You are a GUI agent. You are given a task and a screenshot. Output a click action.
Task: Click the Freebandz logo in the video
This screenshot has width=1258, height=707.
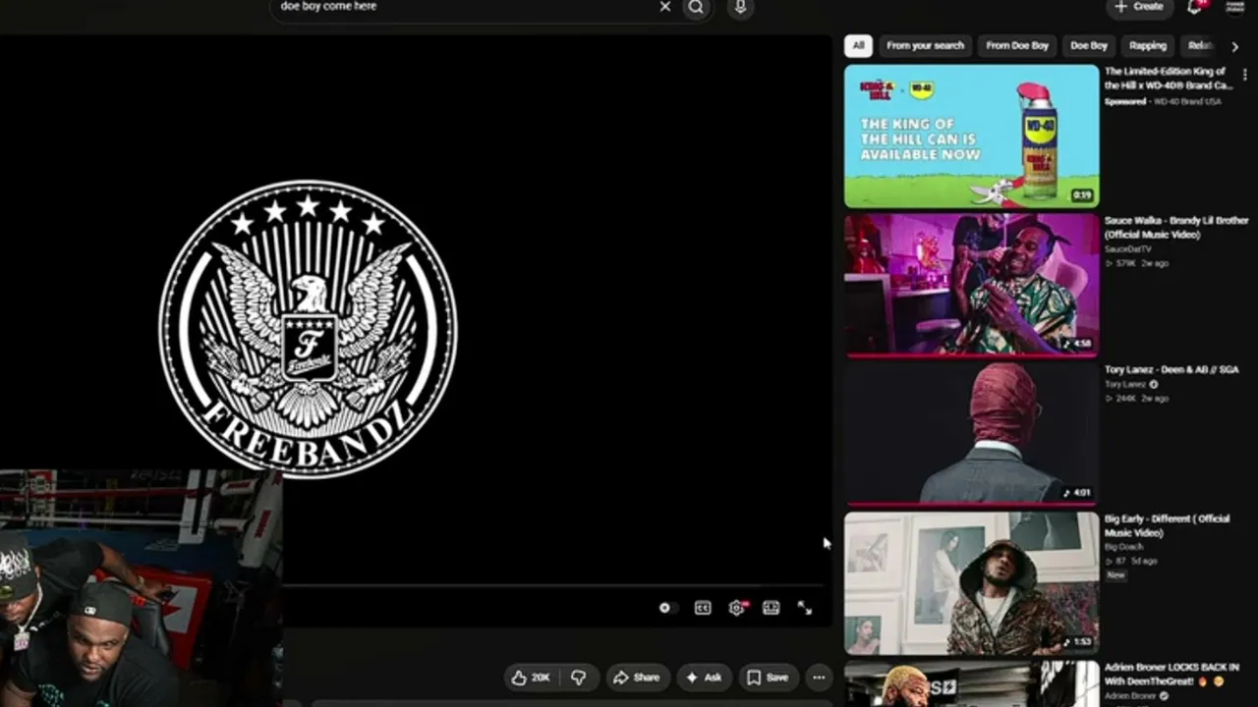pos(308,329)
